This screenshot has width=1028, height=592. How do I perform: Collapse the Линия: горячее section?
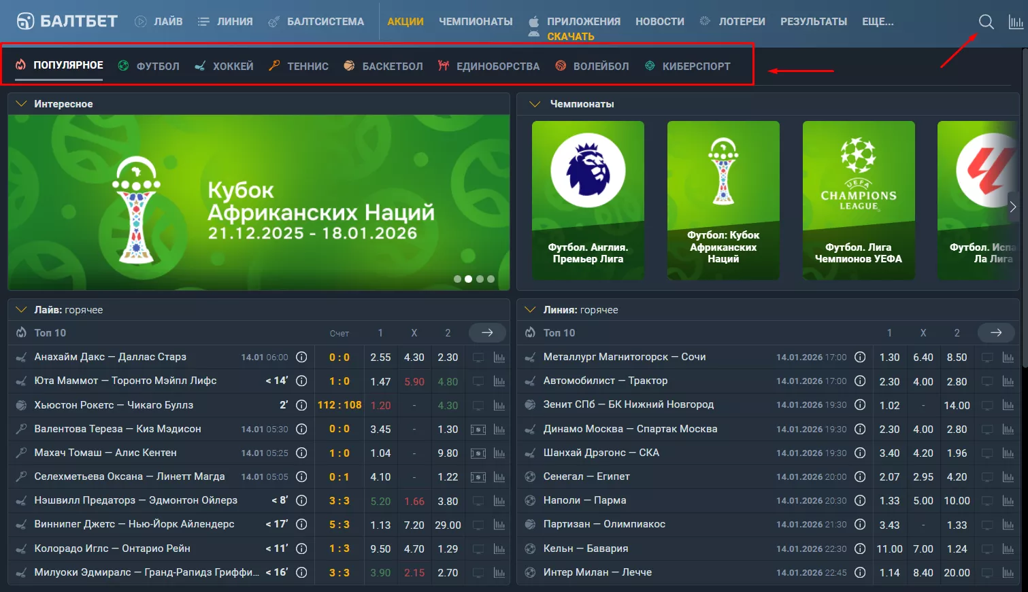530,310
